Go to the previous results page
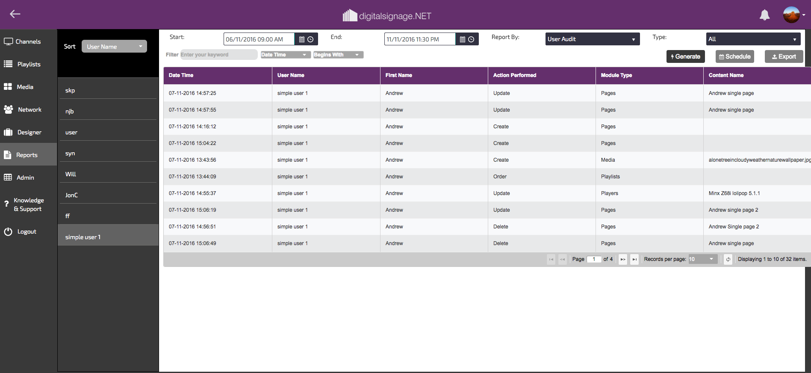This screenshot has width=811, height=373. click(563, 259)
